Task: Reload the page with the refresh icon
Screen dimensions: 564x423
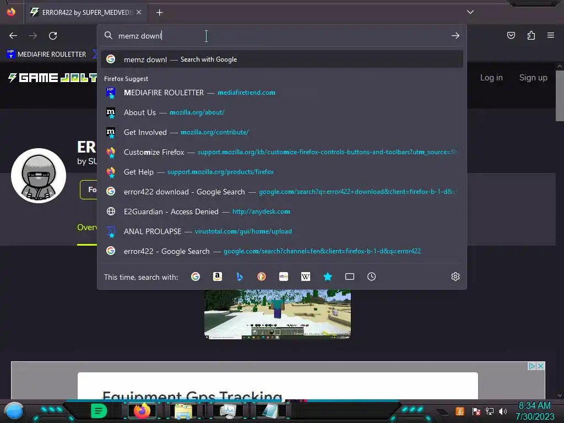Action: click(x=53, y=36)
